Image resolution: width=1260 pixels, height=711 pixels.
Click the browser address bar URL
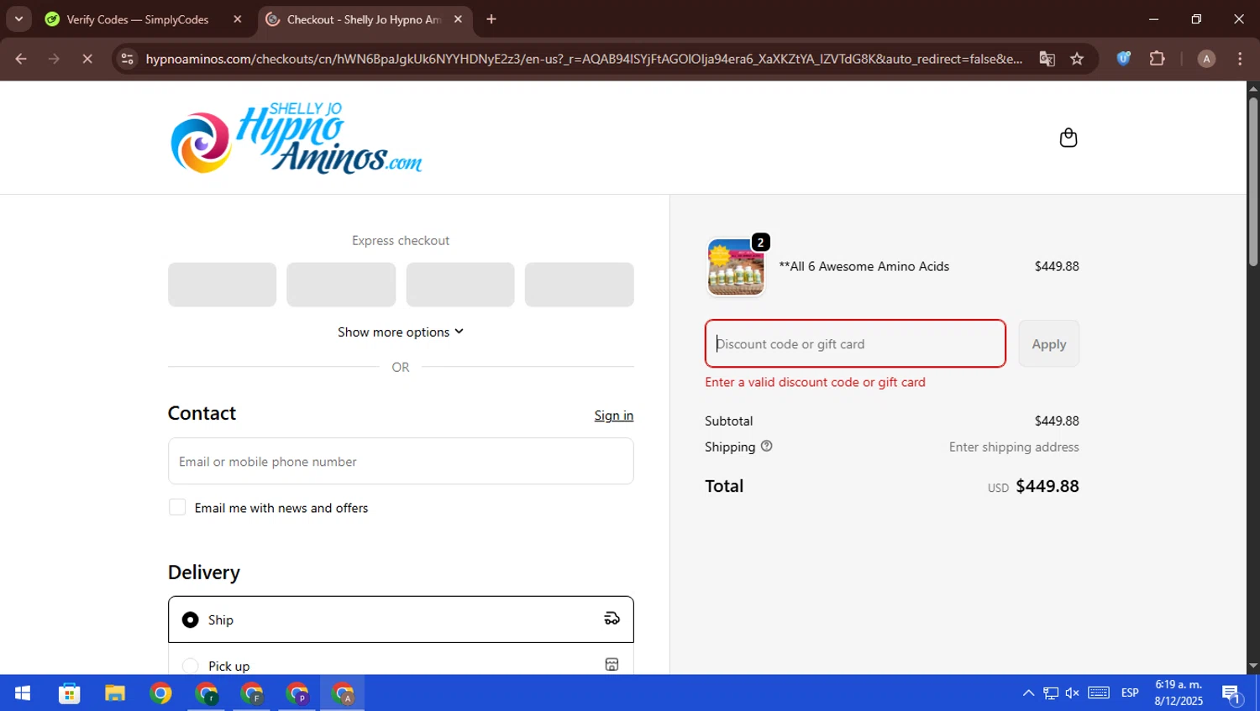[584, 59]
